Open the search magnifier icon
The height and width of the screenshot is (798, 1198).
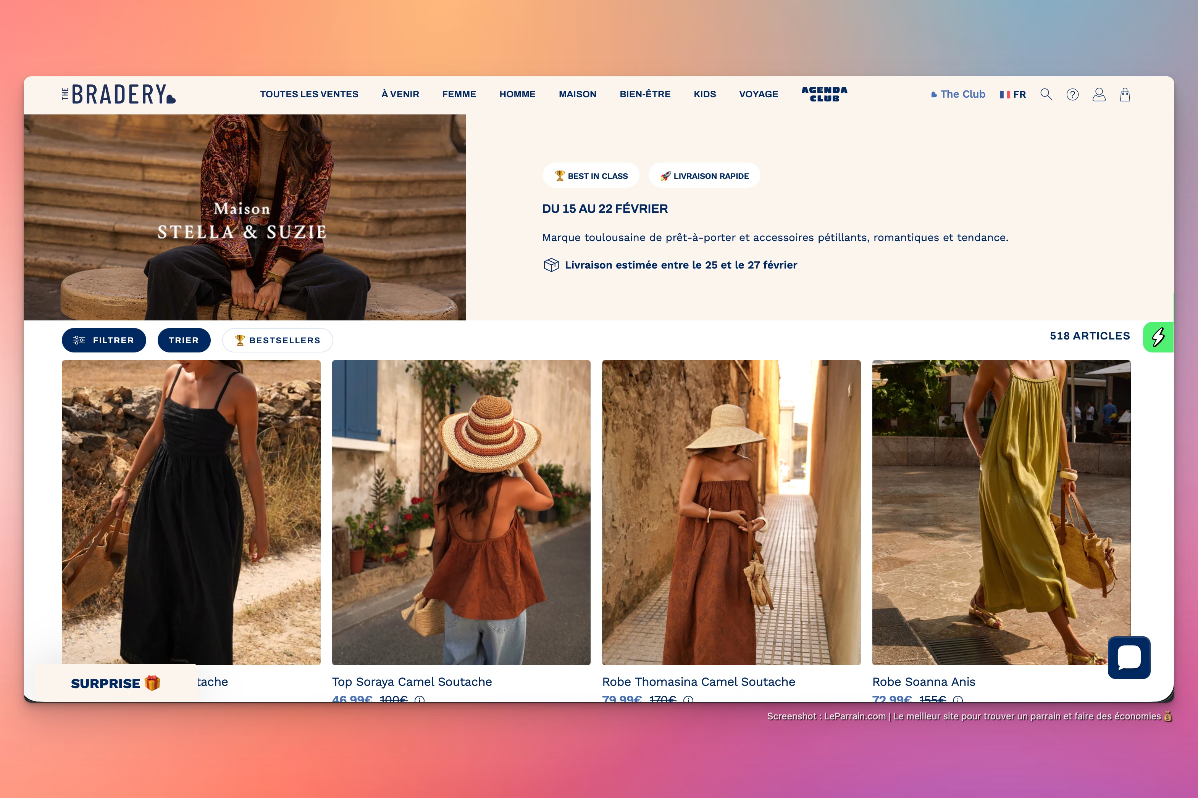pos(1046,94)
